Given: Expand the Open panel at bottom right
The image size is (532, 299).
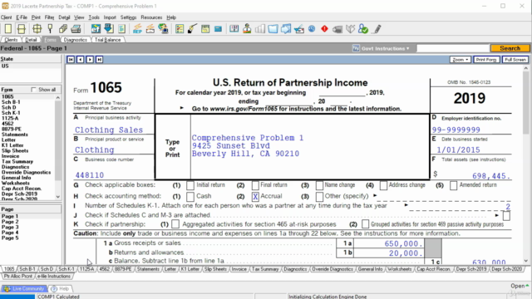Looking at the screenshot, I should coord(520,286).
